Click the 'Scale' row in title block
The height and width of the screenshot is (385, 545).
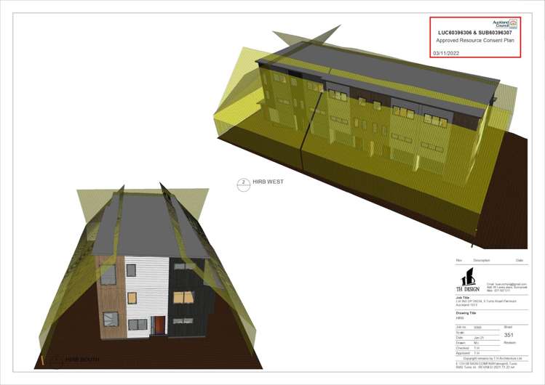pyautogui.click(x=477, y=332)
